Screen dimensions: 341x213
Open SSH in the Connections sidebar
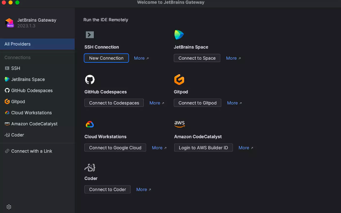[15, 68]
